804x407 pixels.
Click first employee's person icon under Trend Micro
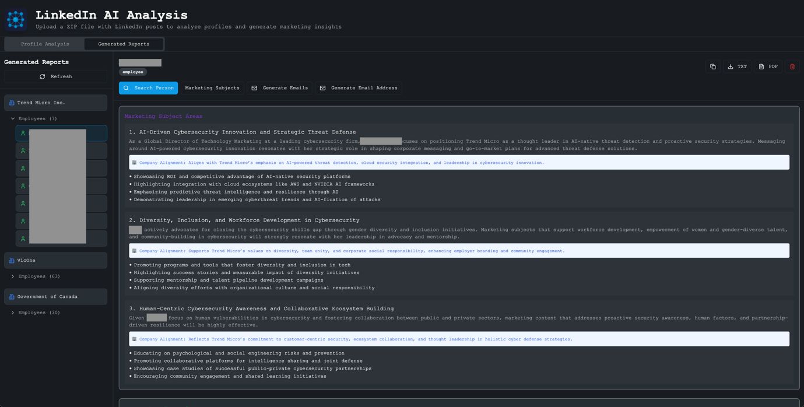[23, 133]
